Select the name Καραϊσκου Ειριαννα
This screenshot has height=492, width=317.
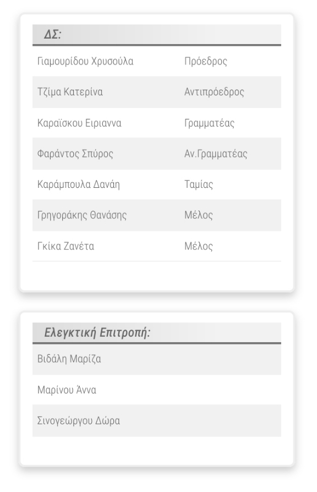79,123
